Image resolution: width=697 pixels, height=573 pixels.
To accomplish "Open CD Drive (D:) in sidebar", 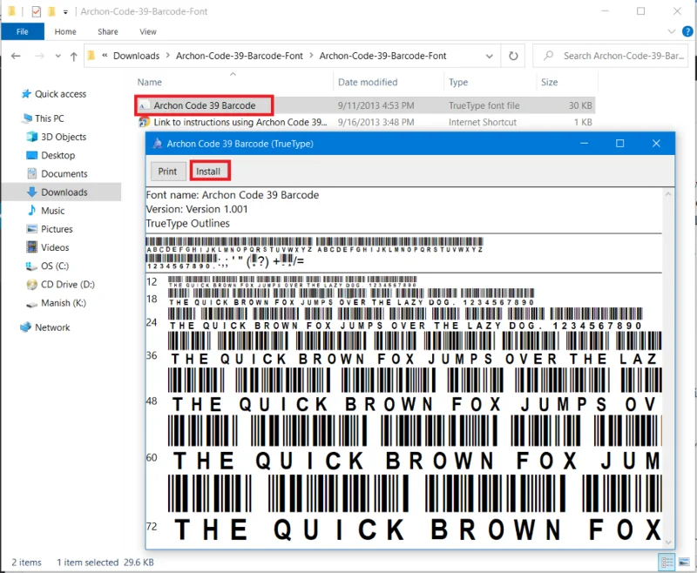I will pos(68,284).
